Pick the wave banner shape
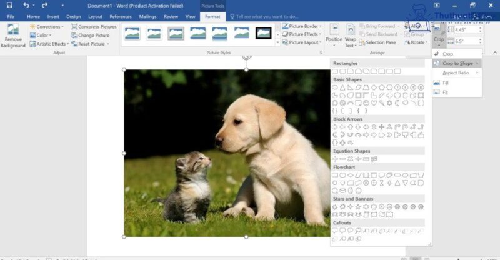This screenshot has width=500, height=260. [382, 215]
